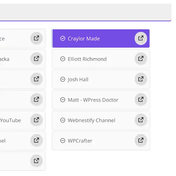Image resolution: width=176 pixels, height=176 pixels.
Task: Open external link for Josh Hall
Action: [141, 79]
